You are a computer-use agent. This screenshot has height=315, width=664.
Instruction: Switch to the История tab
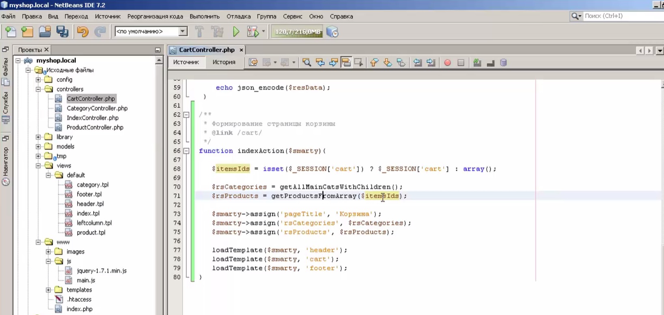click(224, 62)
